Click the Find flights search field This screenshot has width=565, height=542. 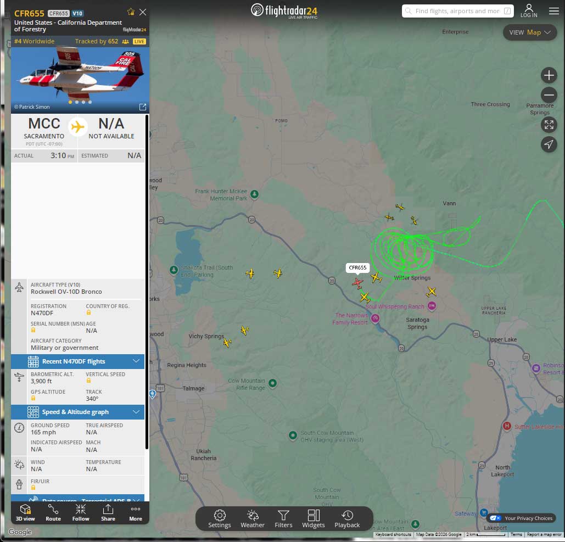tap(457, 11)
